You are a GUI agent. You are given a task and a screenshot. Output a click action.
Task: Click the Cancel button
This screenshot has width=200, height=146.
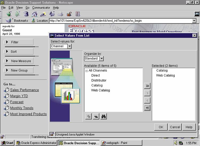pos(175,127)
